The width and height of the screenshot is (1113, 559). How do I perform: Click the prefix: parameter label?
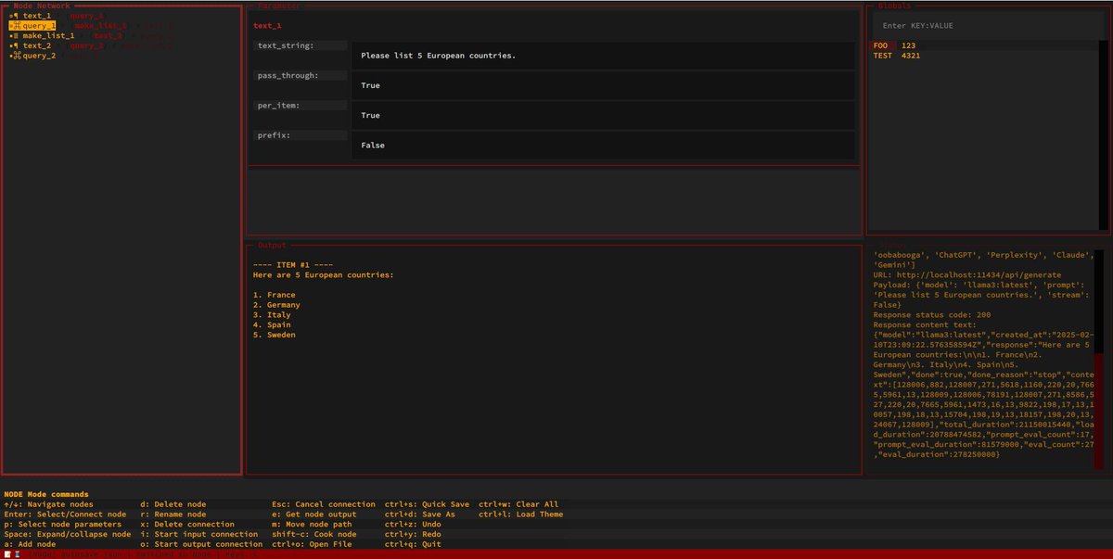tap(301, 135)
